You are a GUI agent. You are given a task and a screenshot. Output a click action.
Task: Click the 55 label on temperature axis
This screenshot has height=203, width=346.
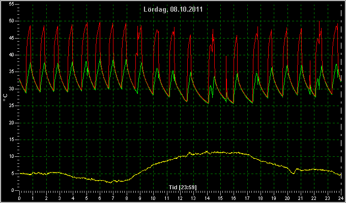[12, 4]
